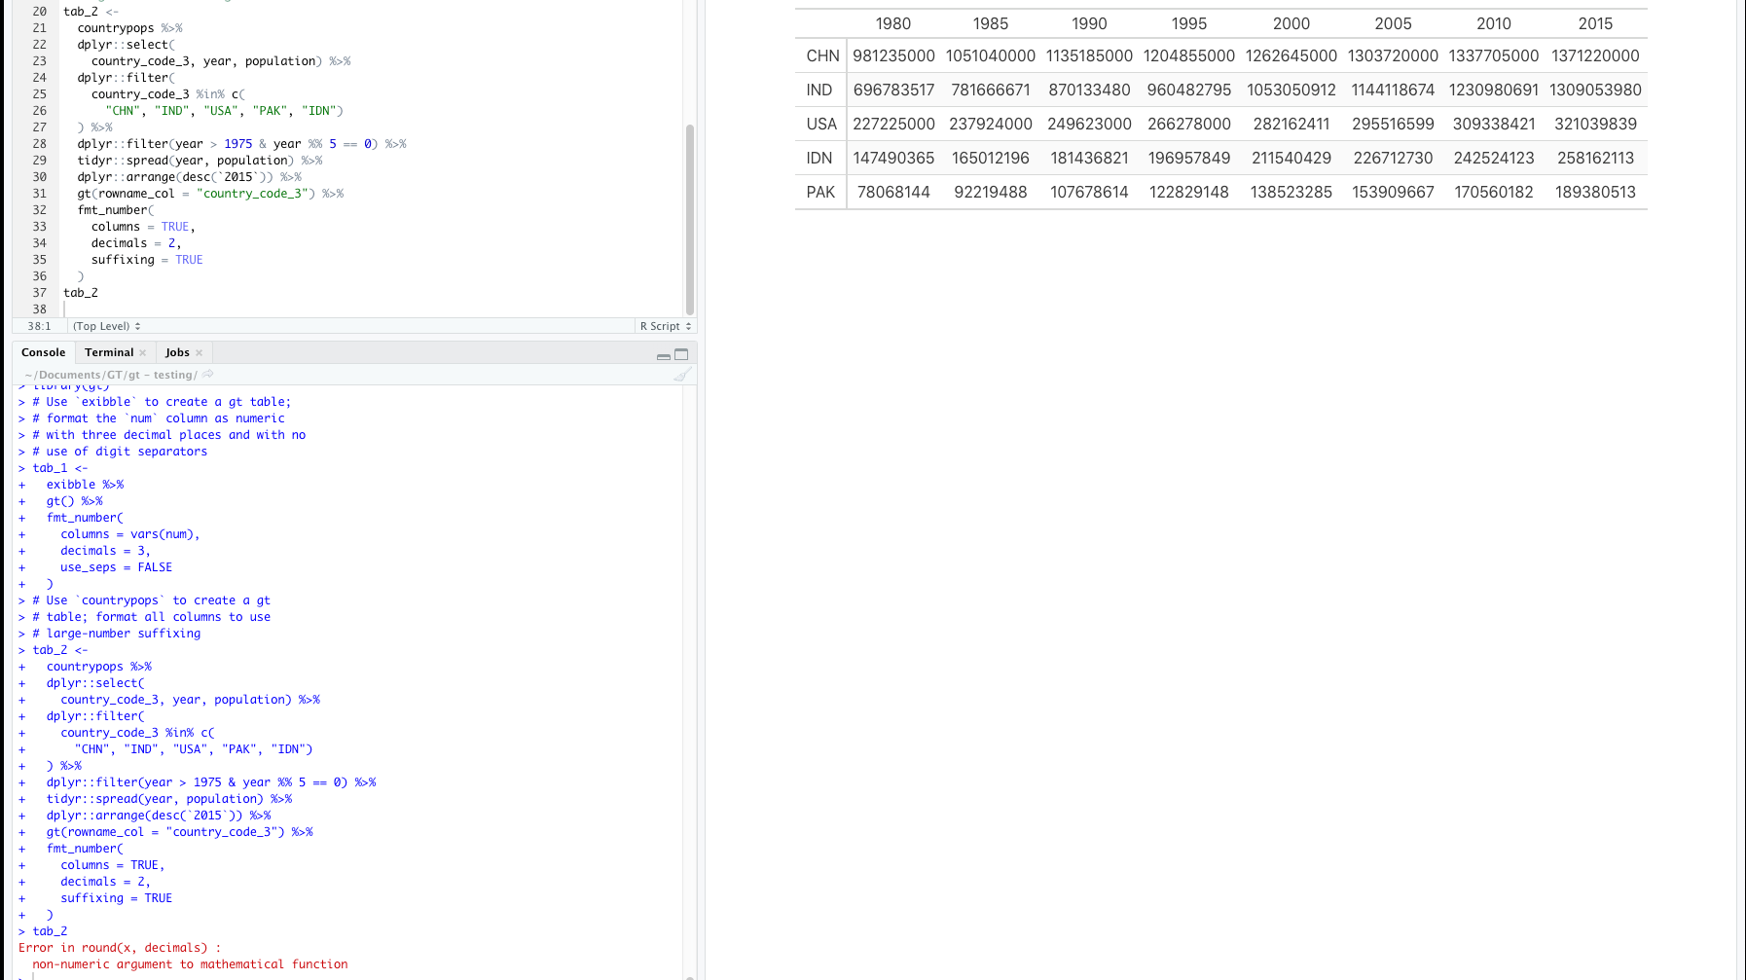The height and width of the screenshot is (980, 1746).
Task: Open the R Script file type selector
Action: [x=665, y=325]
